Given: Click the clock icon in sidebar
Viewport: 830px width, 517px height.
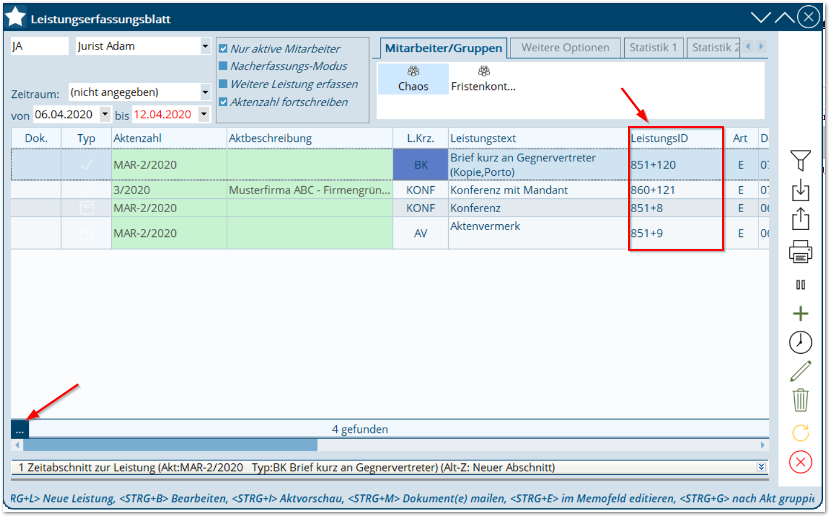Looking at the screenshot, I should pyautogui.click(x=800, y=342).
